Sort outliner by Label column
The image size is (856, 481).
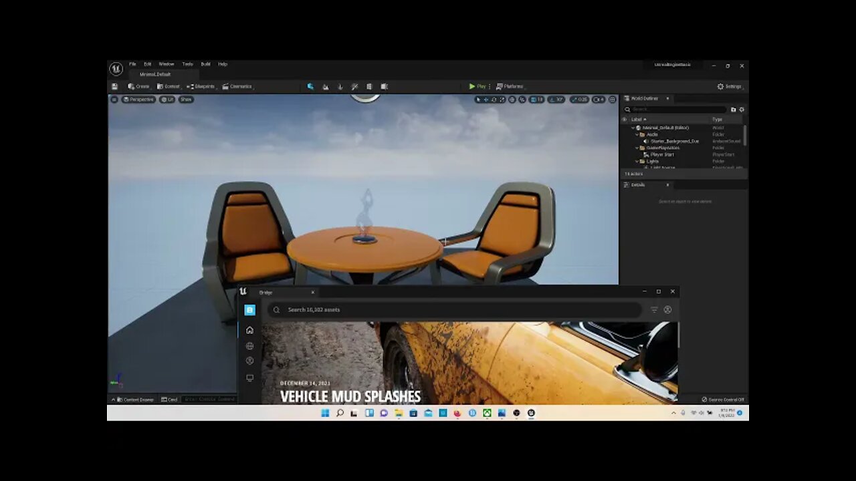[x=639, y=120]
